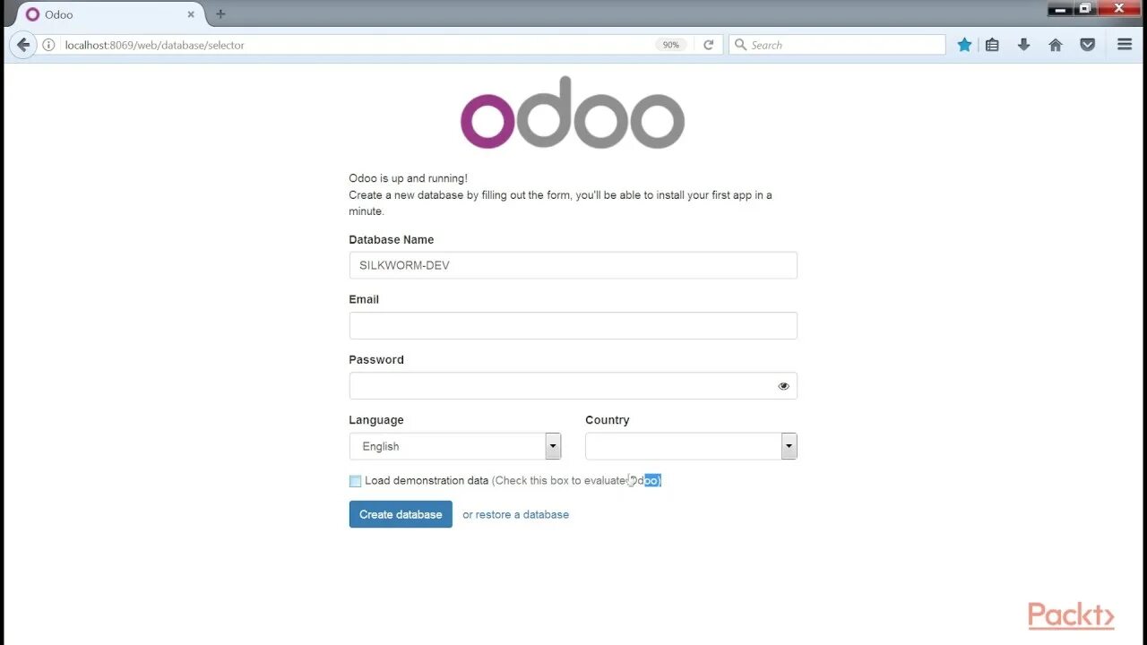Click the 'Email' field label

click(364, 299)
